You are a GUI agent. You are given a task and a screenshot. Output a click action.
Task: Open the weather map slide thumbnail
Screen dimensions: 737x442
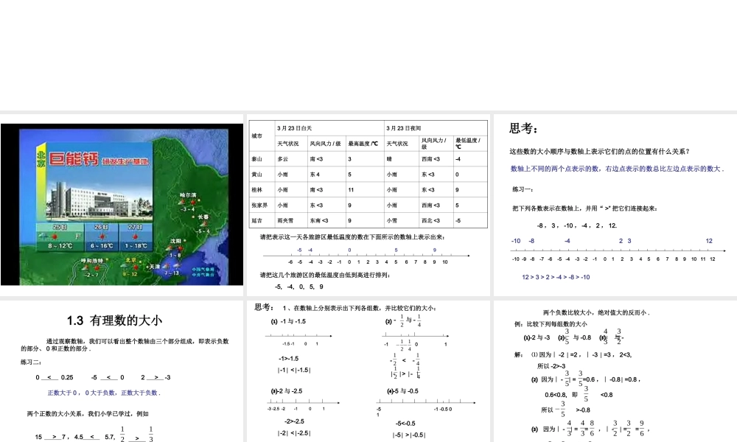[122, 204]
